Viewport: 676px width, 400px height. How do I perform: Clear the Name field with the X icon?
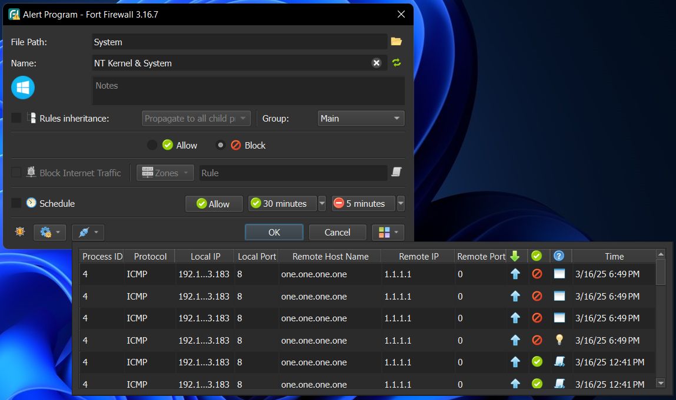point(377,63)
